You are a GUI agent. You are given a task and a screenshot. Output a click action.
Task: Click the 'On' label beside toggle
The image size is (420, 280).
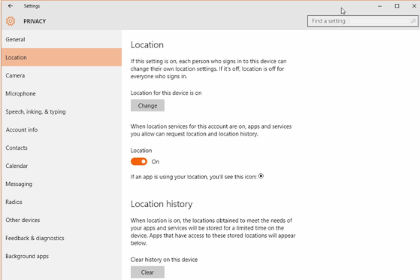156,162
